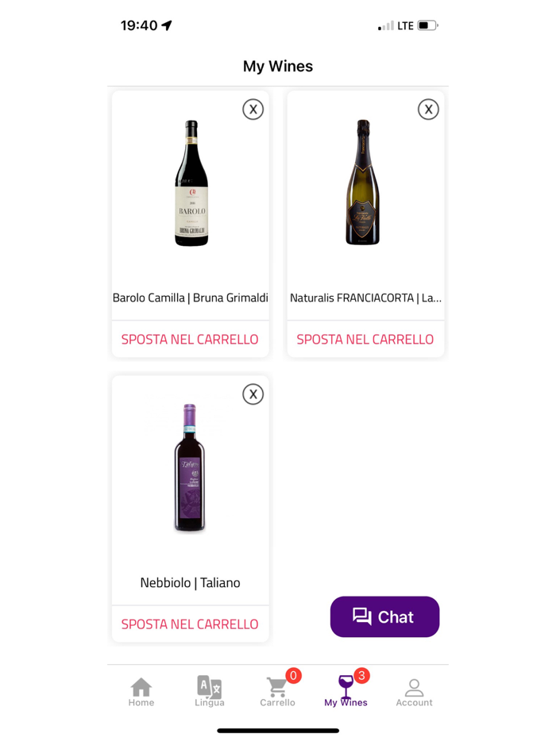This screenshot has width=556, height=741.
Task: Open the Home tab
Action: 141,692
